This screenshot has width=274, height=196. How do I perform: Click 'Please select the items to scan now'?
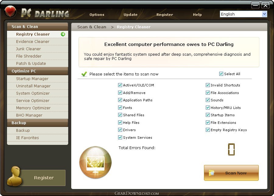(x=124, y=74)
